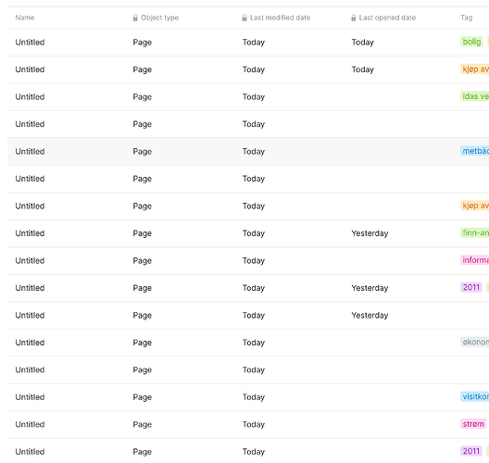Click the lock icon beside Object type
Image resolution: width=489 pixels, height=463 pixels.
135,18
